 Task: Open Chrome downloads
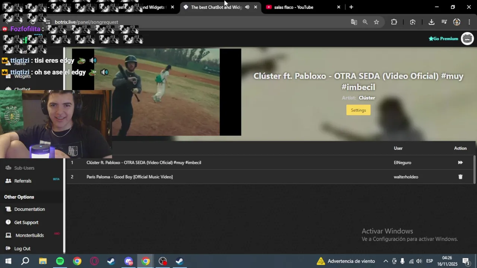click(x=432, y=22)
